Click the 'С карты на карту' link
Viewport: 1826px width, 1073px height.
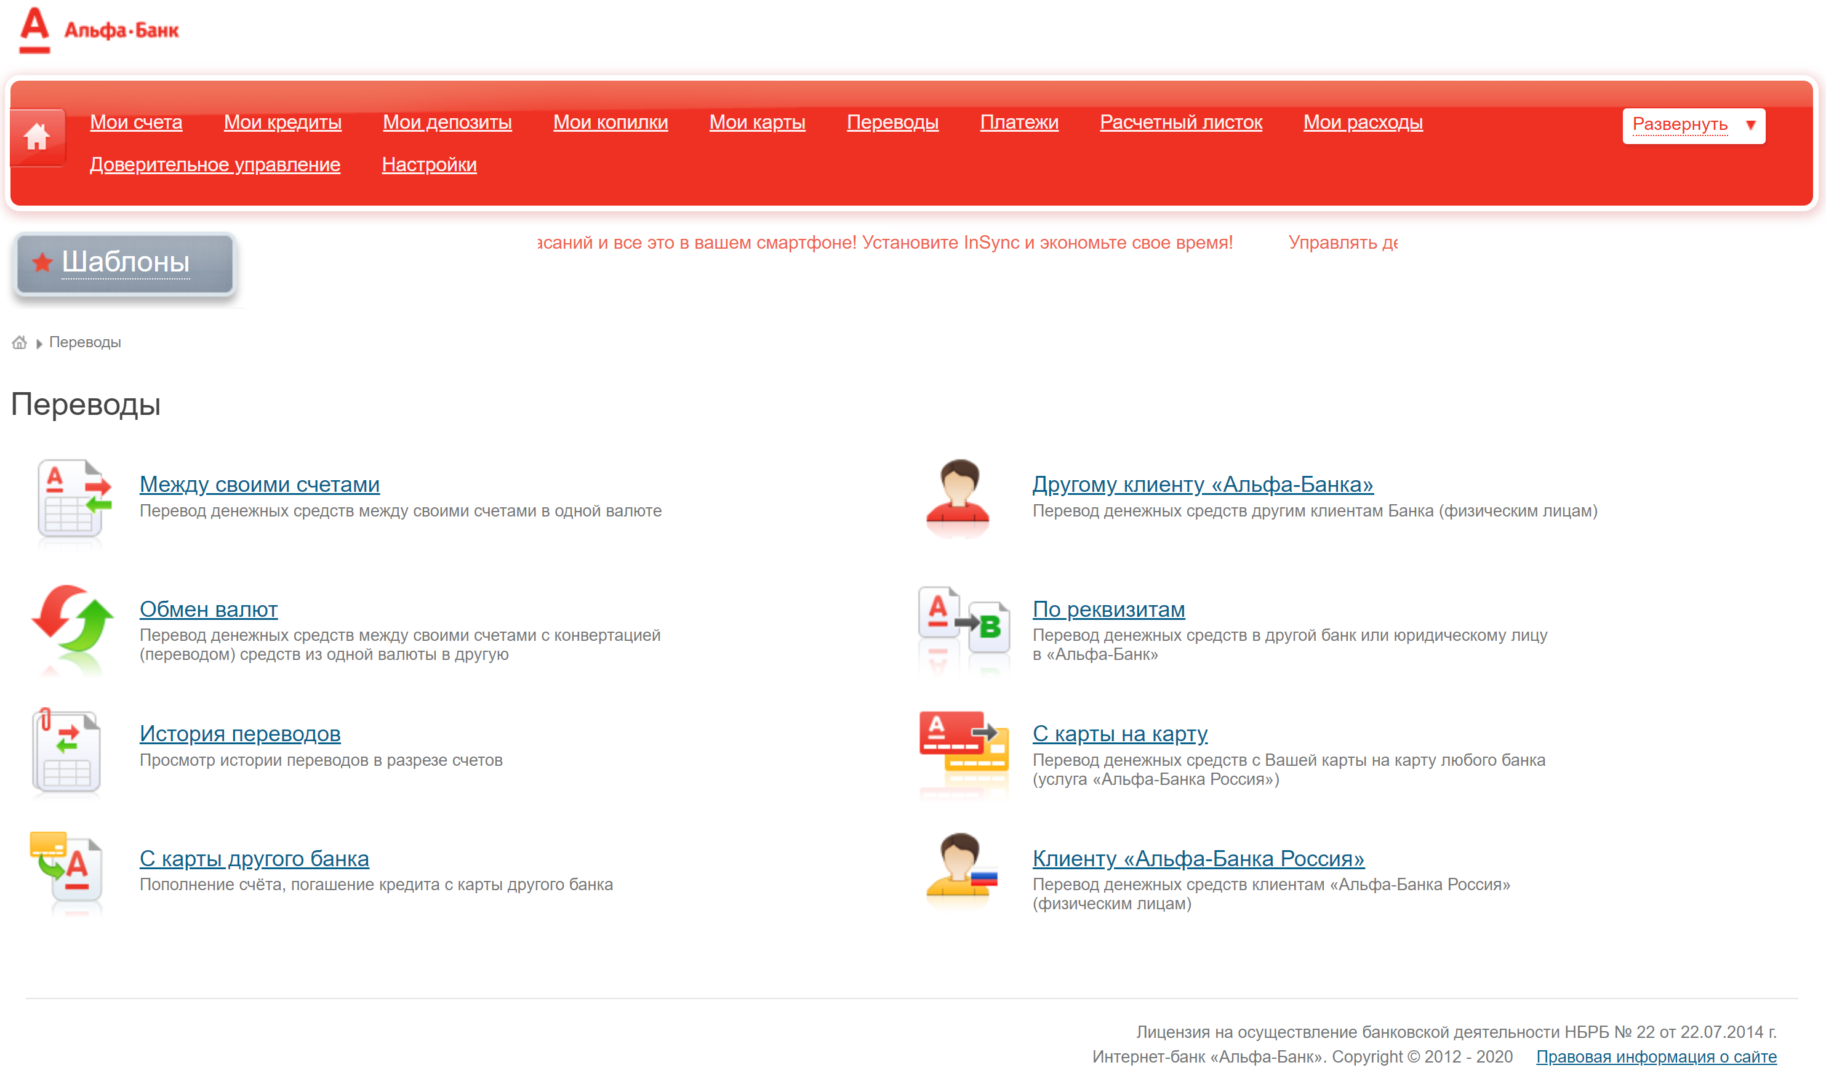click(x=1120, y=734)
